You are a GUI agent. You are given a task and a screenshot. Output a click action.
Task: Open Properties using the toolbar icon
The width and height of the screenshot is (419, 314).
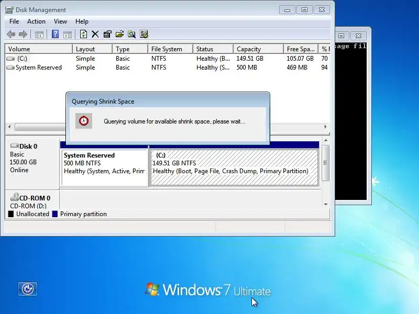(x=107, y=34)
